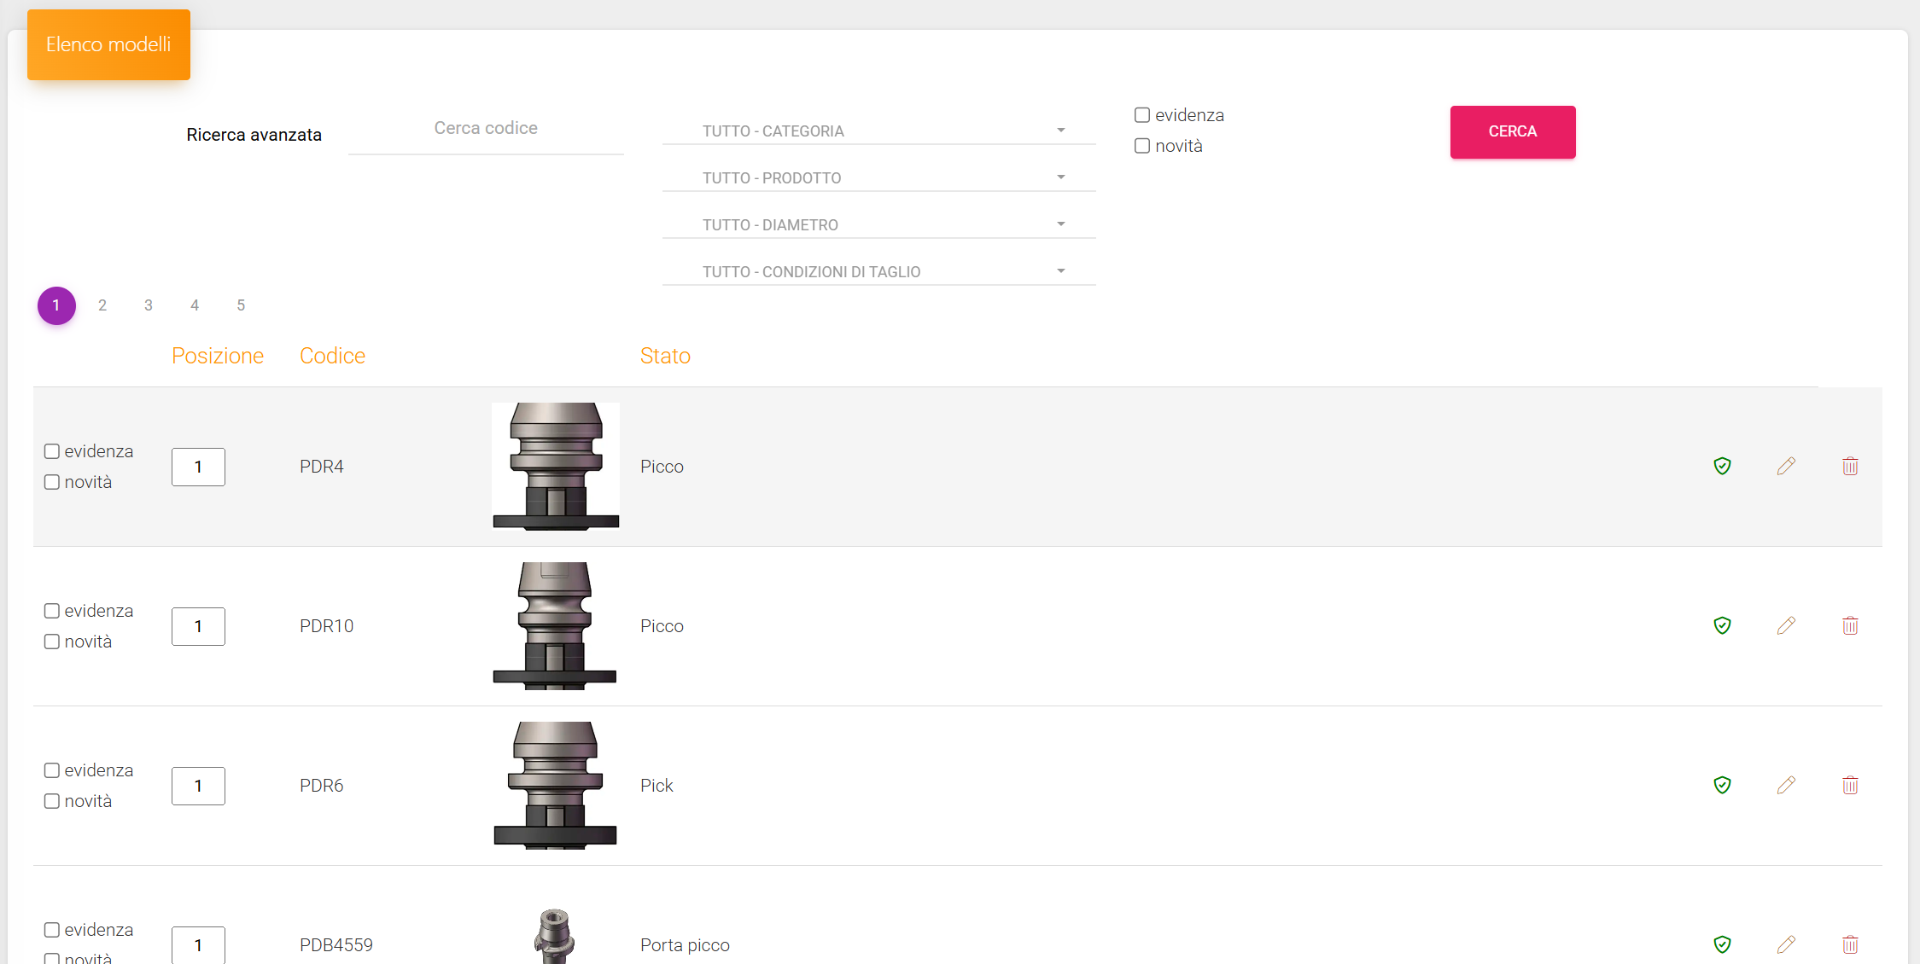Focus the Cerca codice search field
Image resolution: width=1920 pixels, height=964 pixels.
coord(486,129)
